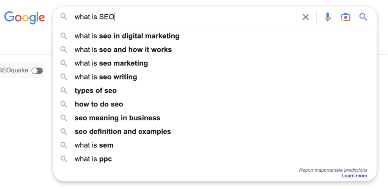Click the blue search magnifier button
Image resolution: width=388 pixels, height=189 pixels.
tap(363, 17)
